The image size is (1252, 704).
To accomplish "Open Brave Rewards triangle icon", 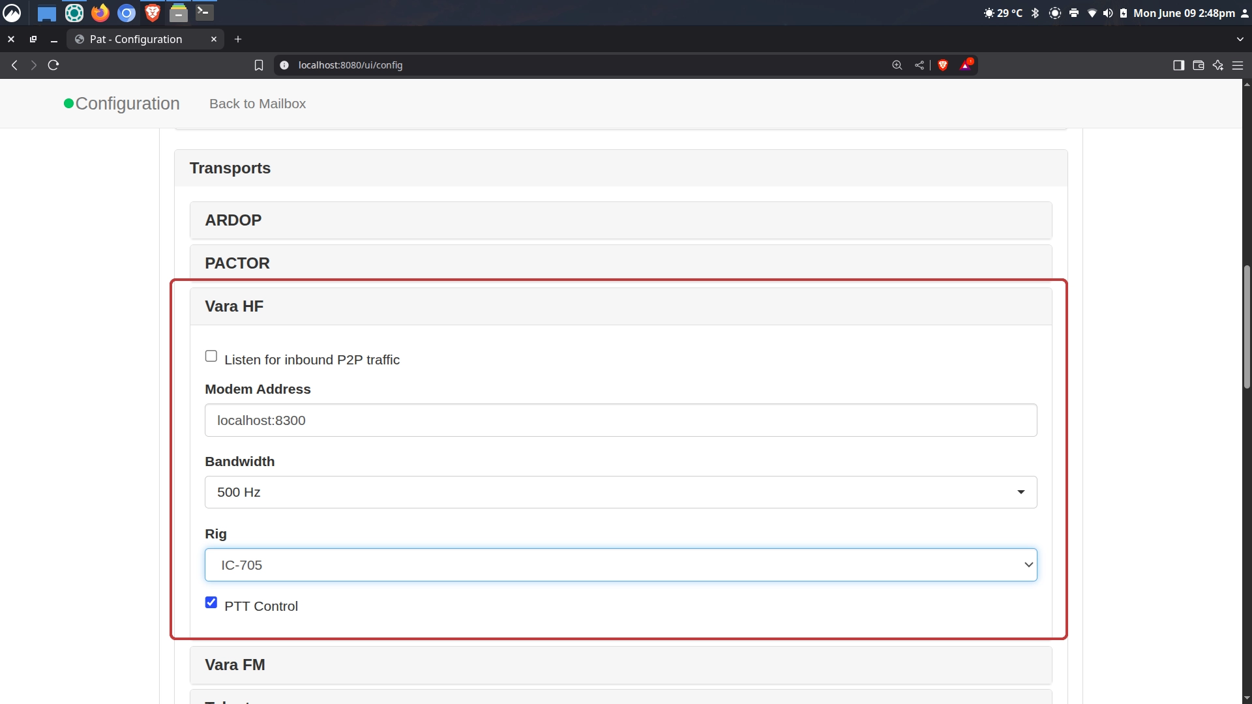I will click(x=966, y=65).
